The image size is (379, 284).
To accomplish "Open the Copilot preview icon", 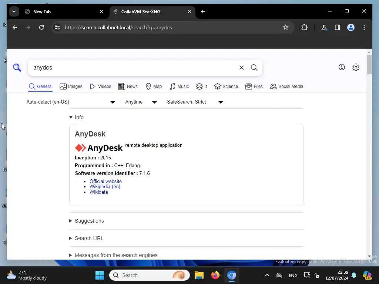I will pyautogui.click(x=367, y=275).
